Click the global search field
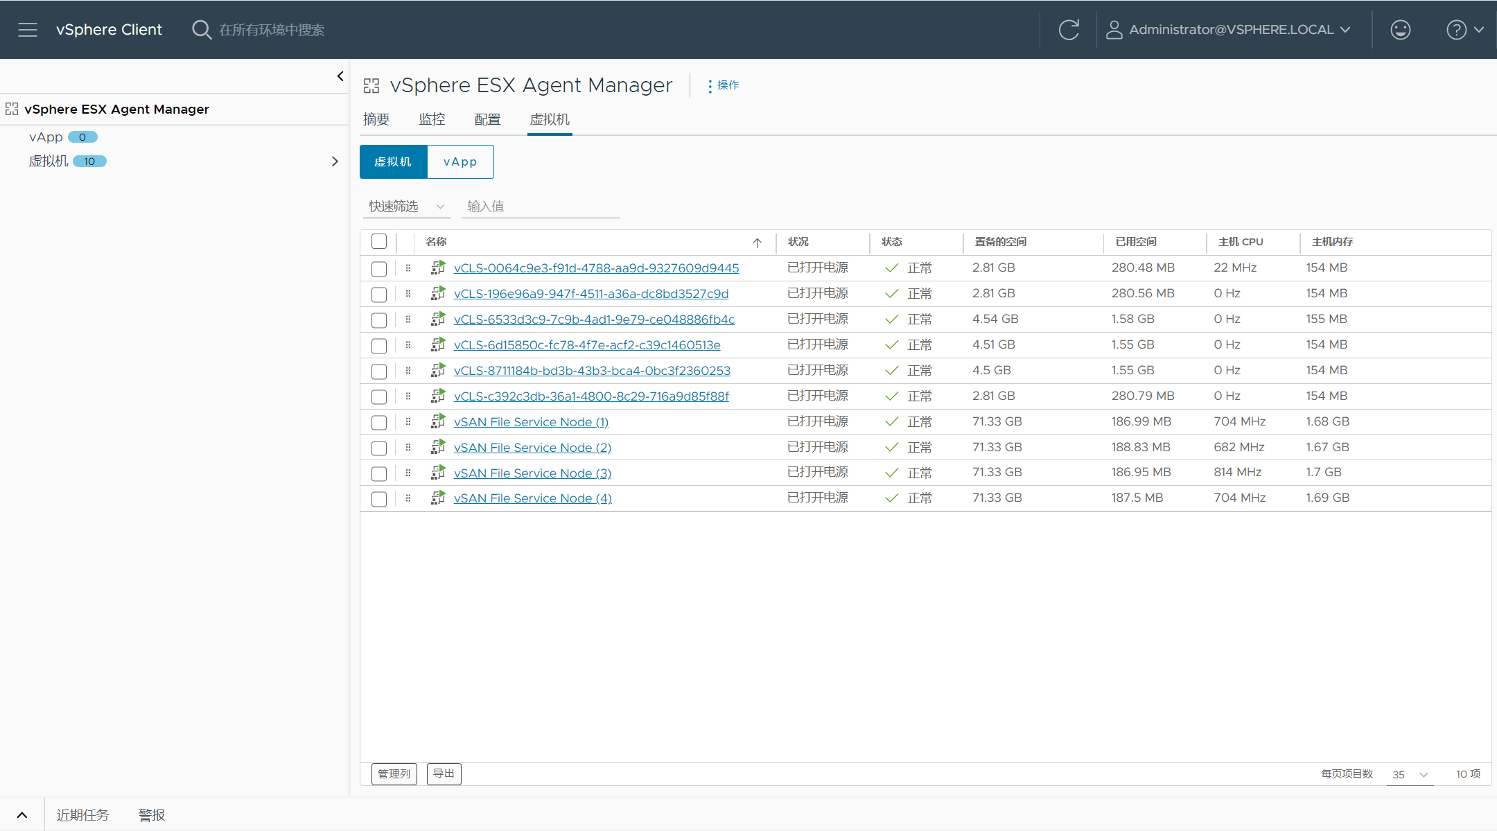The height and width of the screenshot is (831, 1497). pyautogui.click(x=272, y=30)
